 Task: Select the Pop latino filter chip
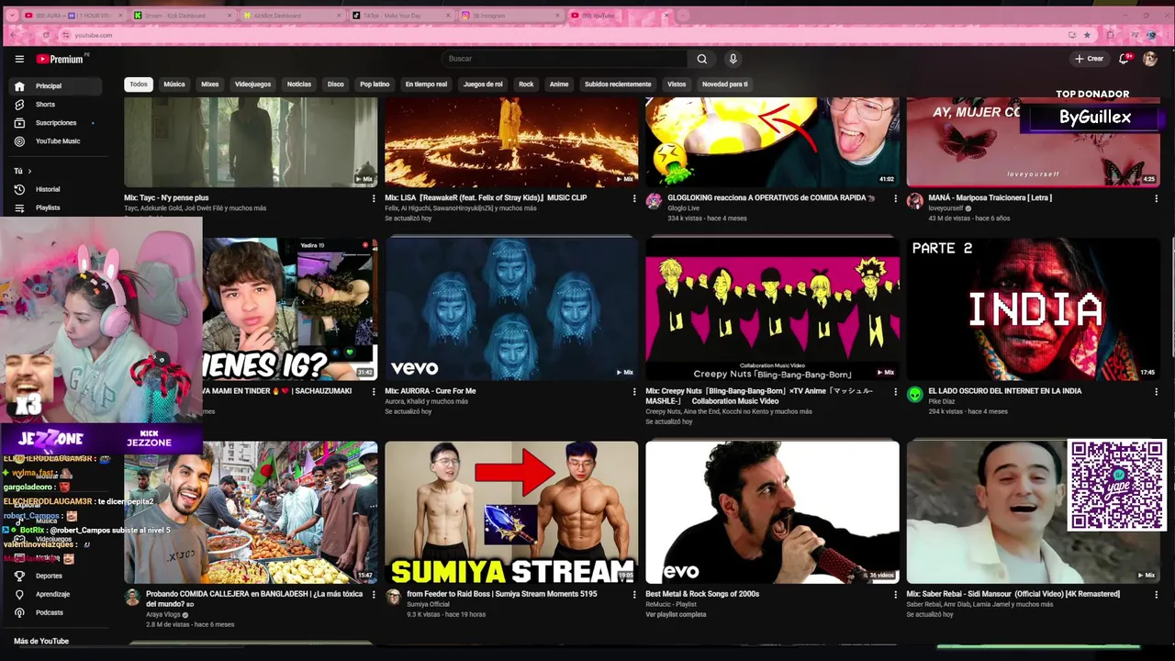click(375, 84)
